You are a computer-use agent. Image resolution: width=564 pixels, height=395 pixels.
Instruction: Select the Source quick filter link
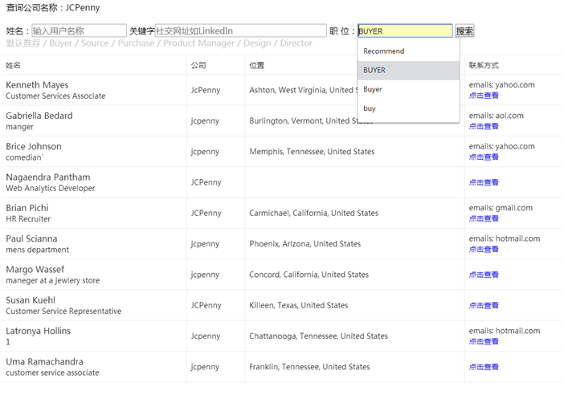(x=95, y=43)
